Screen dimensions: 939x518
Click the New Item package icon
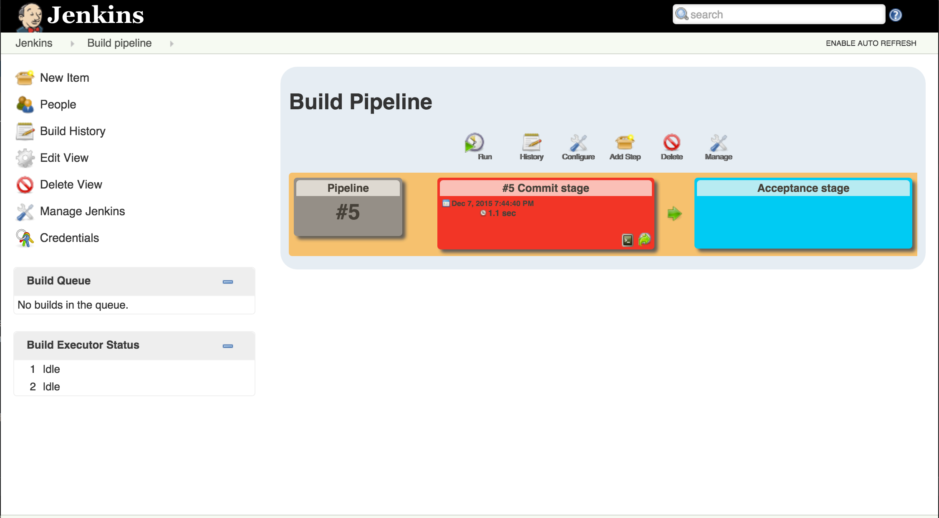point(25,78)
